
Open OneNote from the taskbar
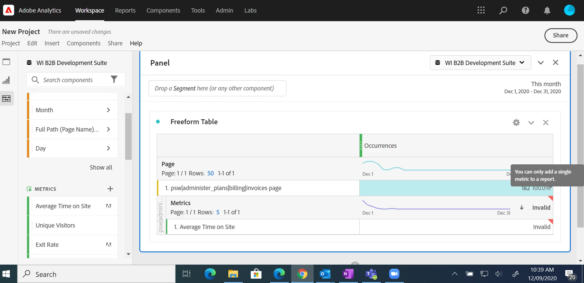pyautogui.click(x=348, y=274)
